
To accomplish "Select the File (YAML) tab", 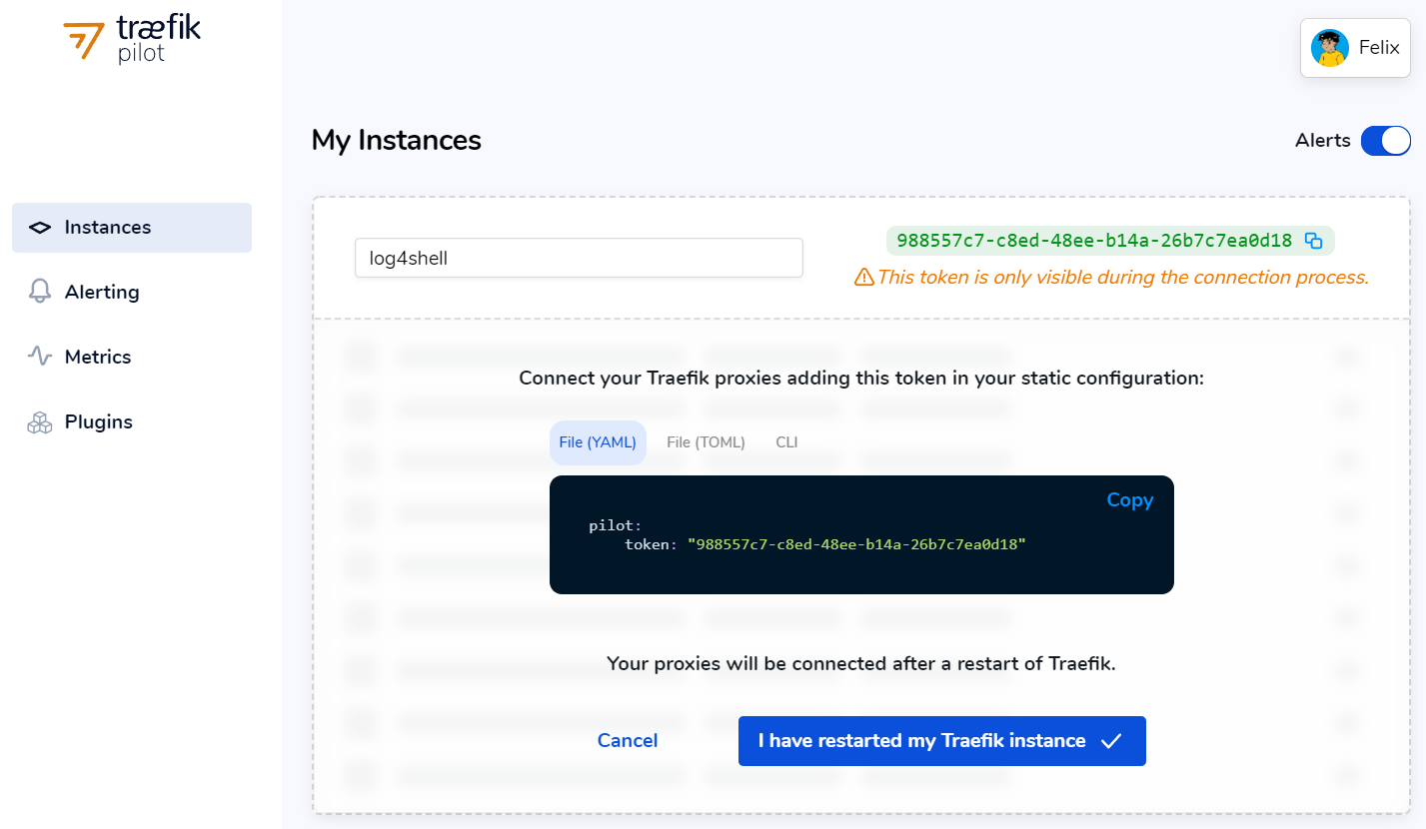I will (598, 442).
